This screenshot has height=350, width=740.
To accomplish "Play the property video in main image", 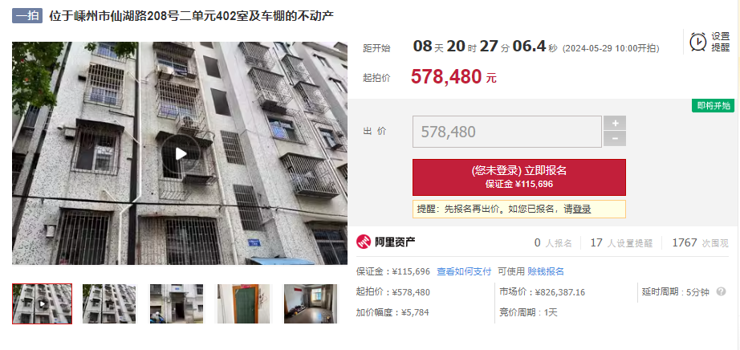I will click(x=181, y=153).
